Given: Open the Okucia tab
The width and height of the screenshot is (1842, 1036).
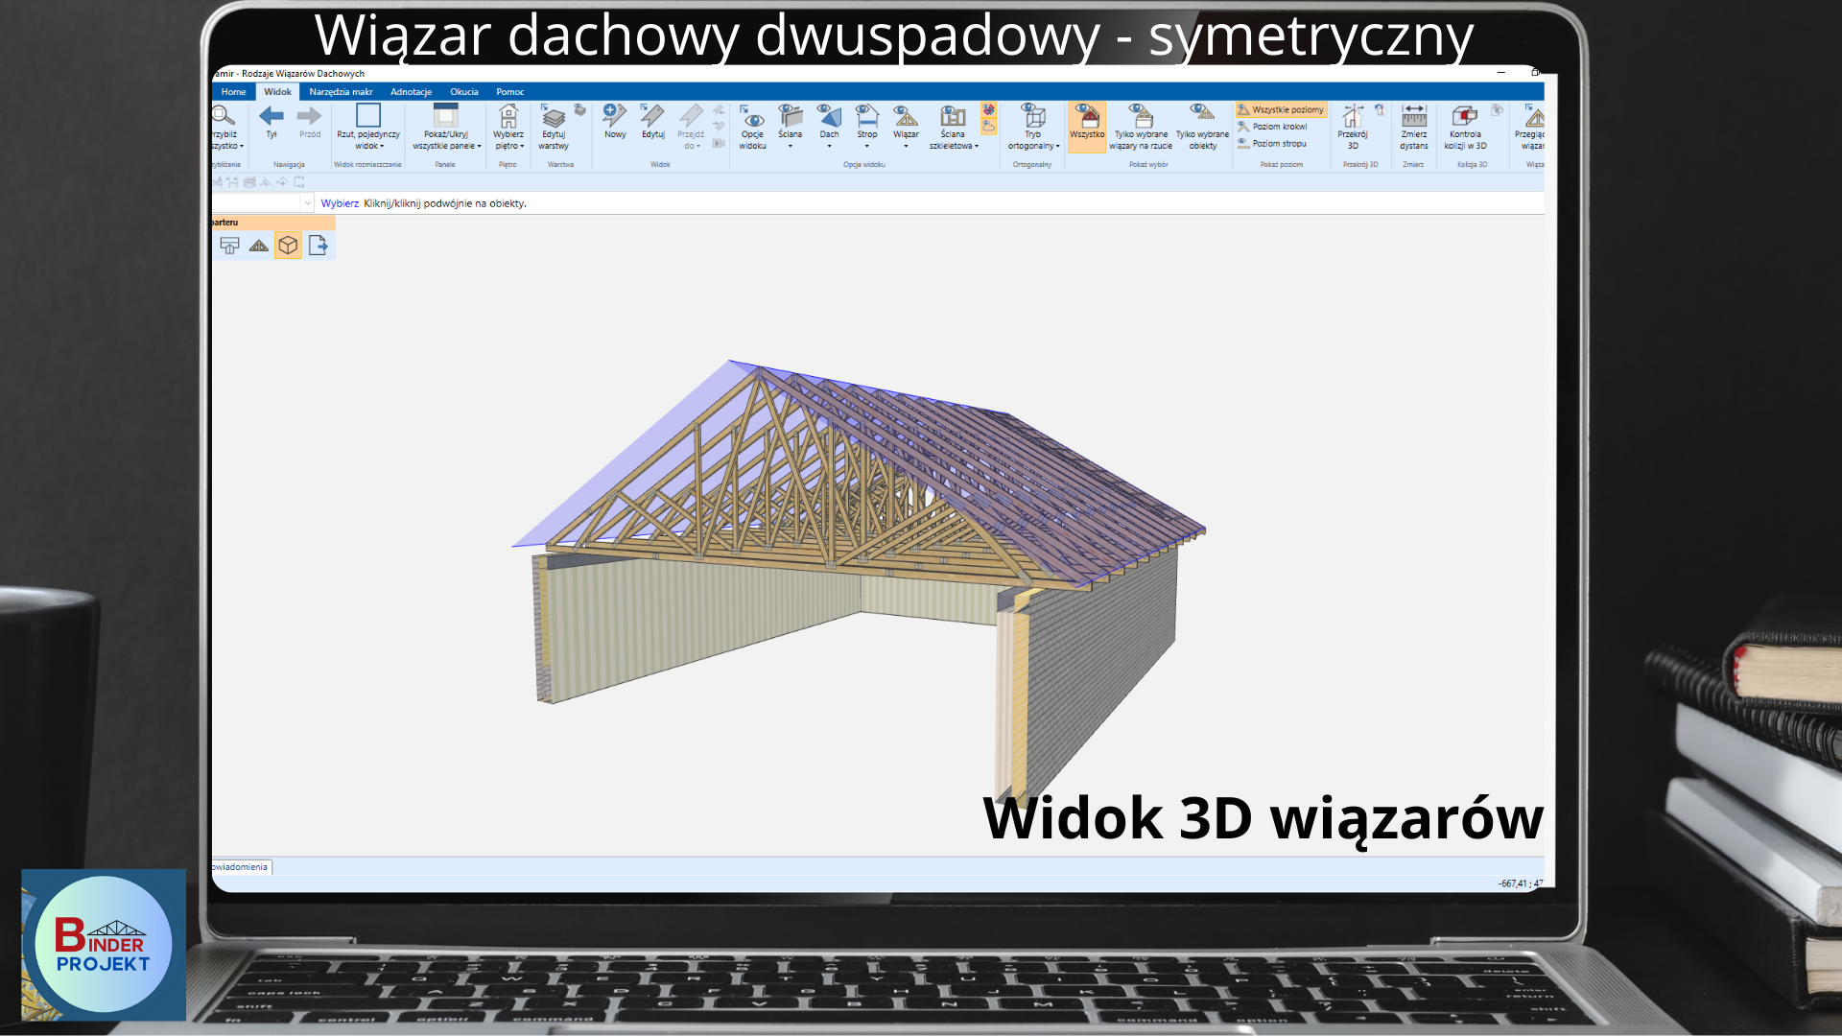Looking at the screenshot, I should coord(464,92).
